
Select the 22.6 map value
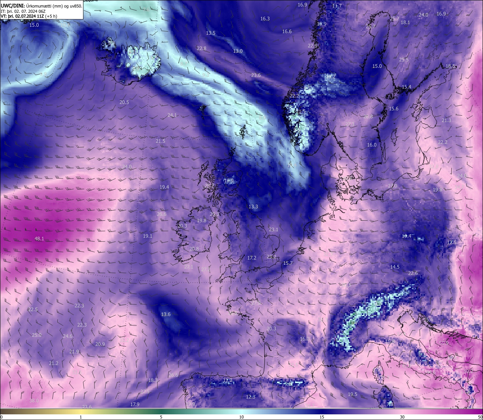click(413, 273)
